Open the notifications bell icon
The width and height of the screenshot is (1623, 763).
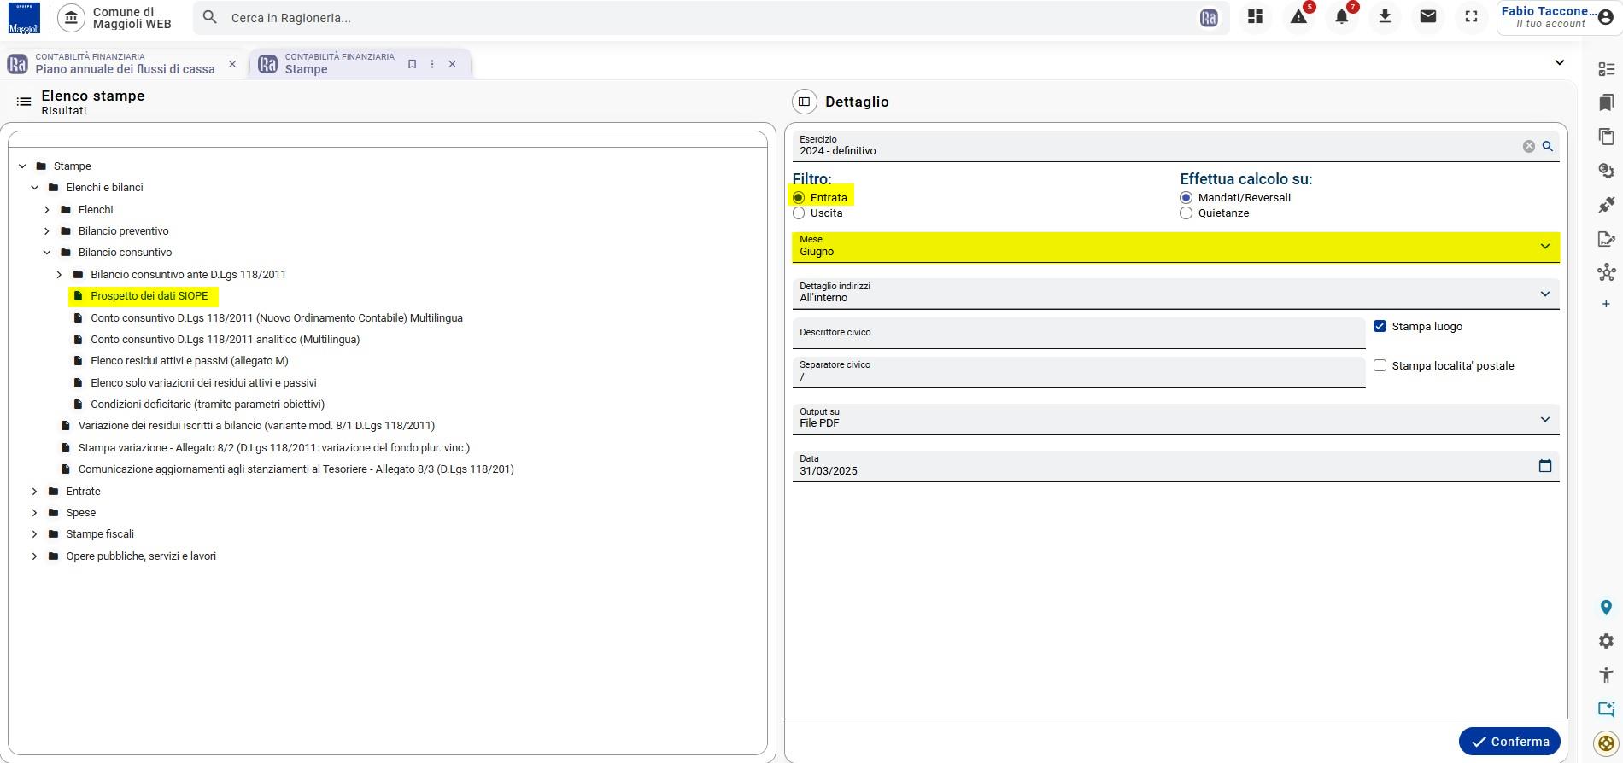1342,17
